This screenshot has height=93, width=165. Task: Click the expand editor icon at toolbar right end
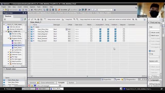(144, 19)
